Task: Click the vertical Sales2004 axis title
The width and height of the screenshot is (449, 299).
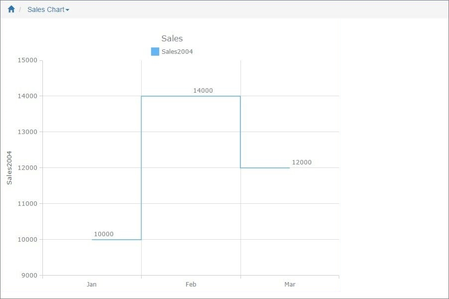Action: [8, 167]
